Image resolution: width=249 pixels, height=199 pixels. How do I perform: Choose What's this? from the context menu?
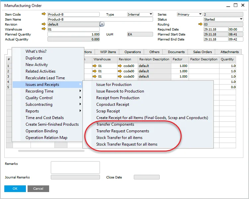(36, 51)
